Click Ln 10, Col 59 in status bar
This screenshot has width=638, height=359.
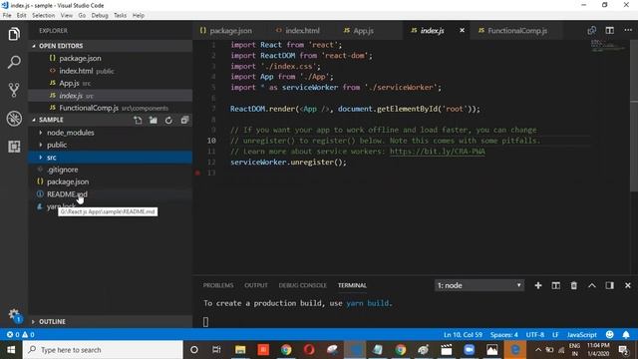tap(463, 335)
